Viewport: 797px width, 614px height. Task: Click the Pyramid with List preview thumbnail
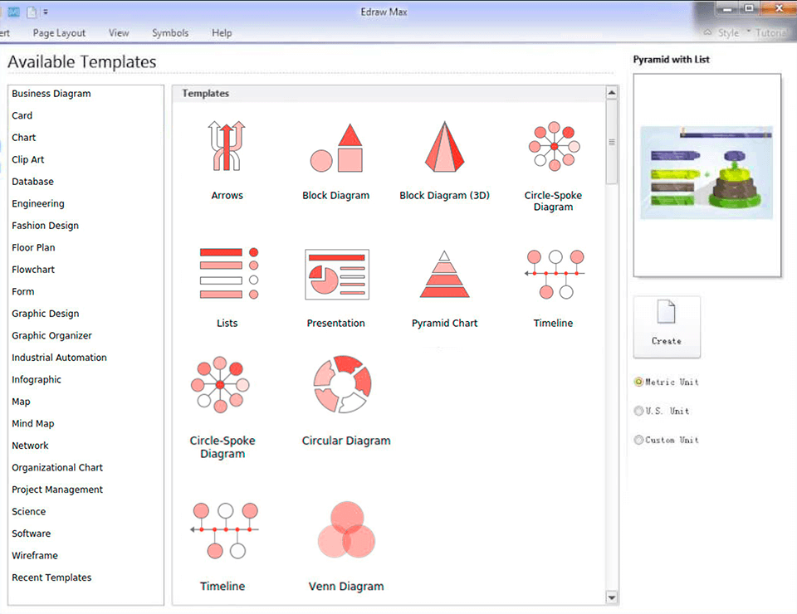click(x=706, y=173)
